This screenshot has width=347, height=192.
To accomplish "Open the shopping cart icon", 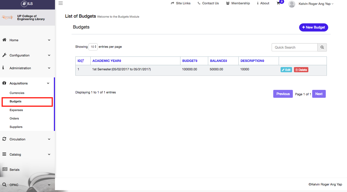I will [278, 4].
